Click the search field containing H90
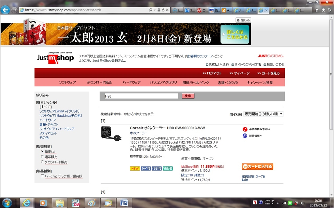The image size is (334, 208). (141, 96)
